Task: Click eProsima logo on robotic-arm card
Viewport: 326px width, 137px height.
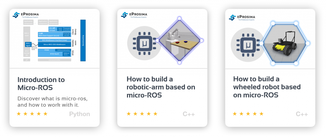Action: [x=134, y=15]
